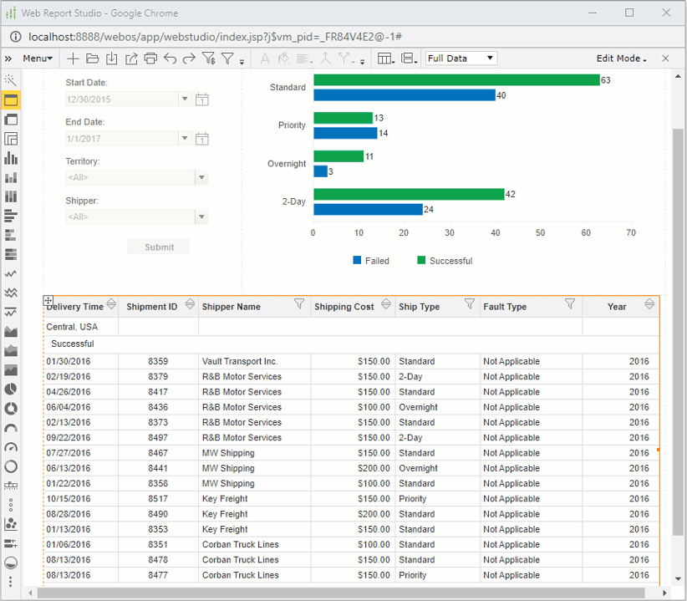Viewport: 687px width, 601px height.
Task: Select the pie chart icon in the component panel
Action: click(x=11, y=388)
